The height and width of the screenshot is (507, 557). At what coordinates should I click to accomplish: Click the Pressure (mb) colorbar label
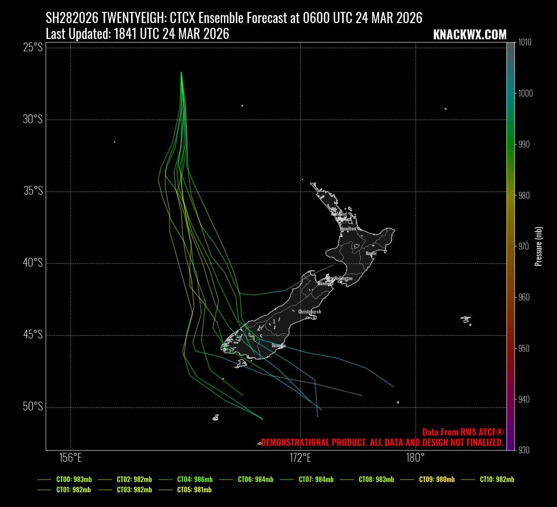(538, 246)
